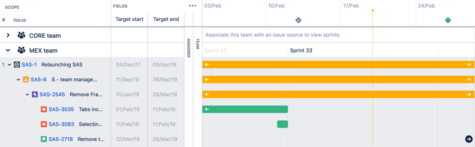Click the gray release marker diamond
This screenshot has width=475, height=147.
[x=298, y=20]
